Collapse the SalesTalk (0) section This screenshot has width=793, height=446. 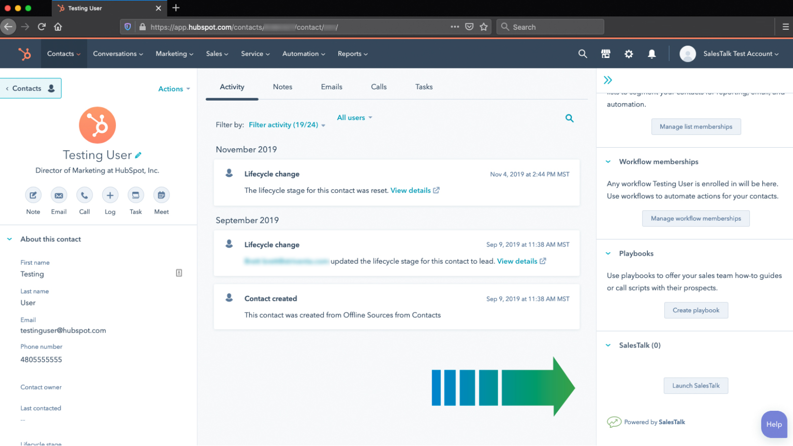click(x=608, y=345)
